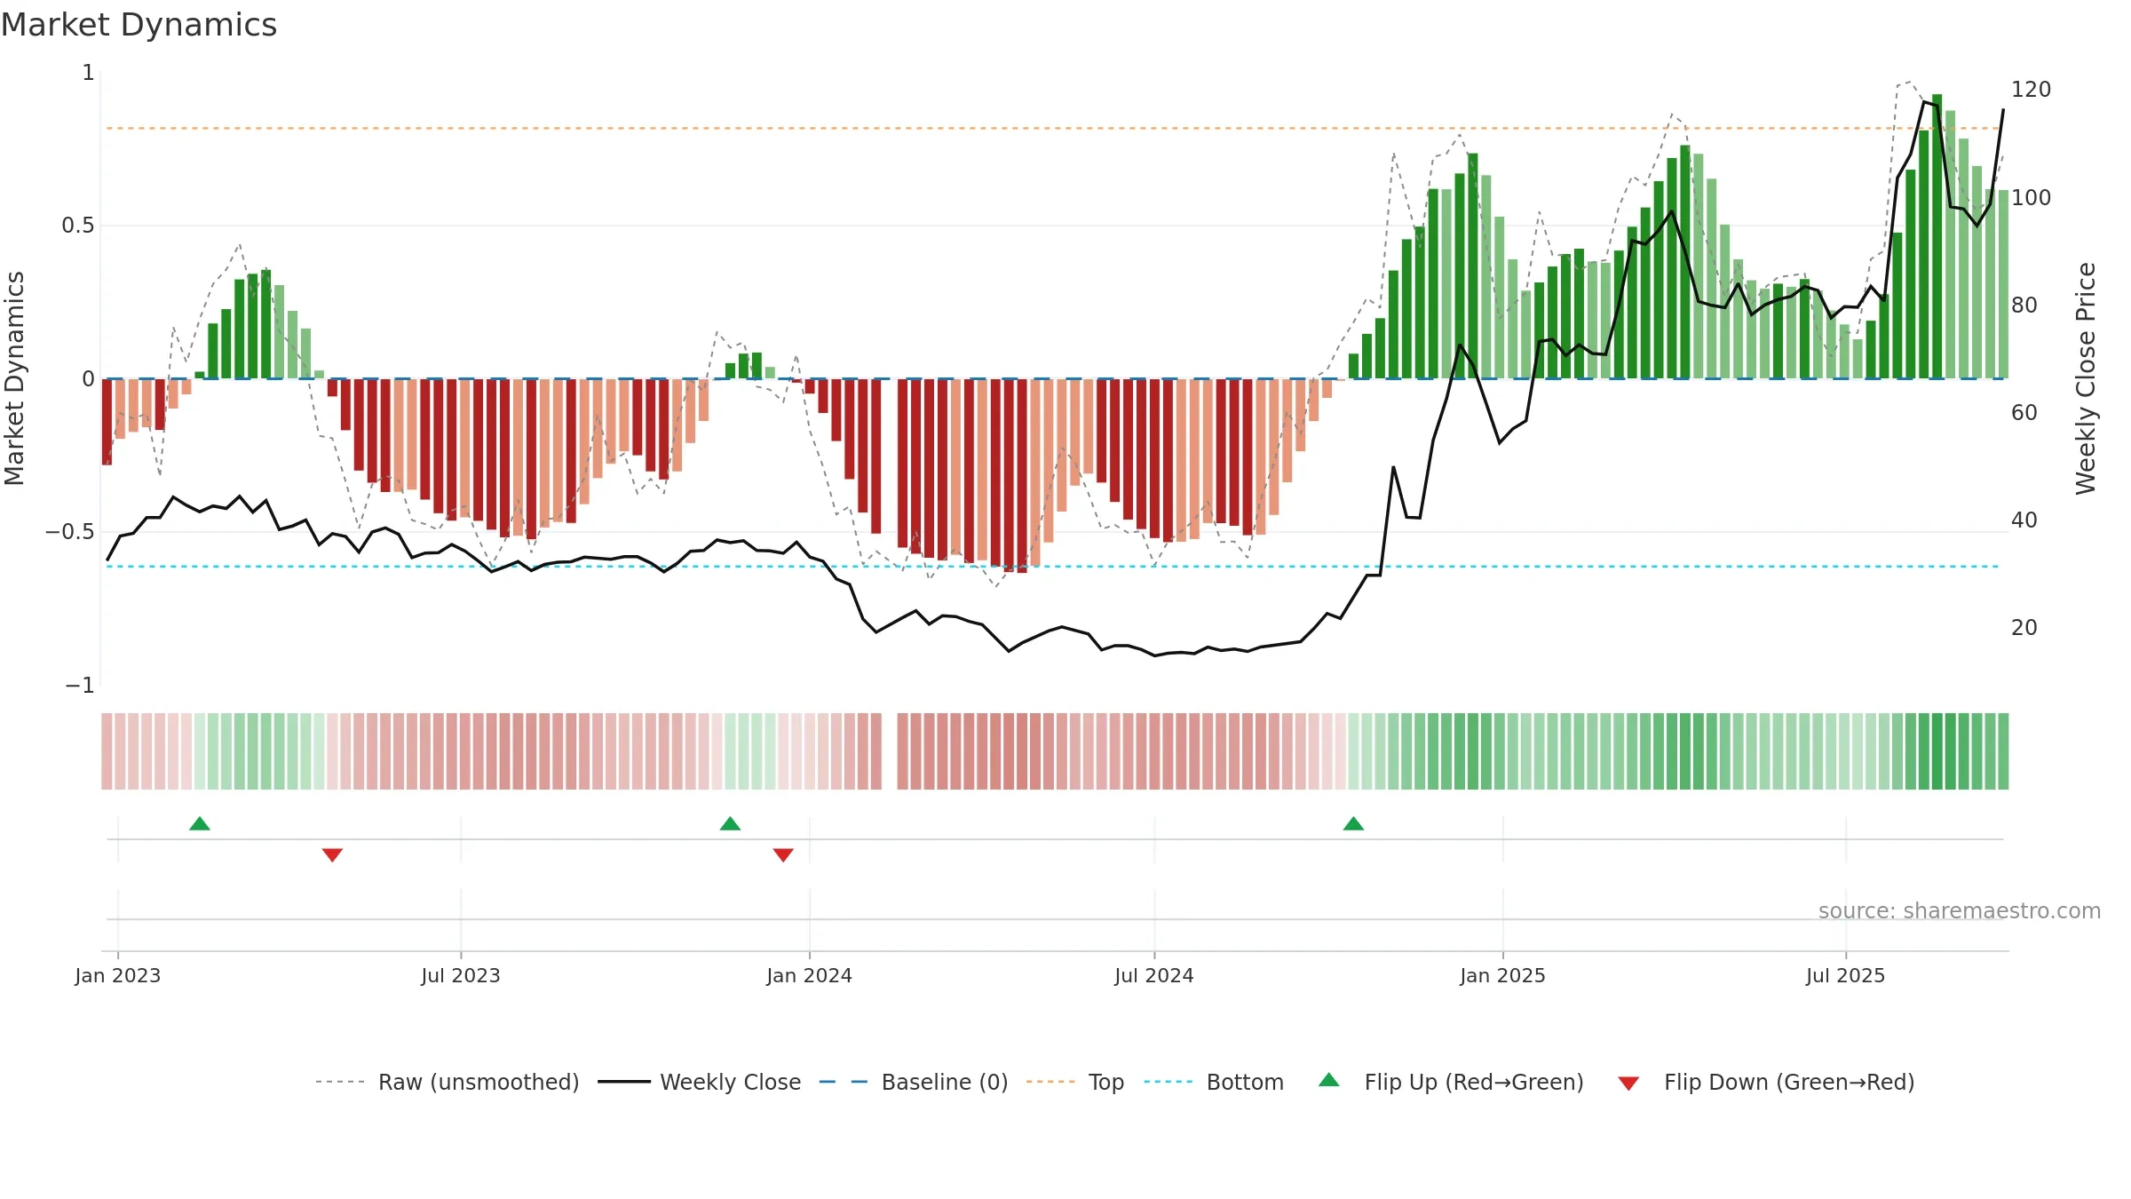2131x1199 pixels.
Task: Select the green flip-up marker before Jan 2024
Action: point(730,823)
